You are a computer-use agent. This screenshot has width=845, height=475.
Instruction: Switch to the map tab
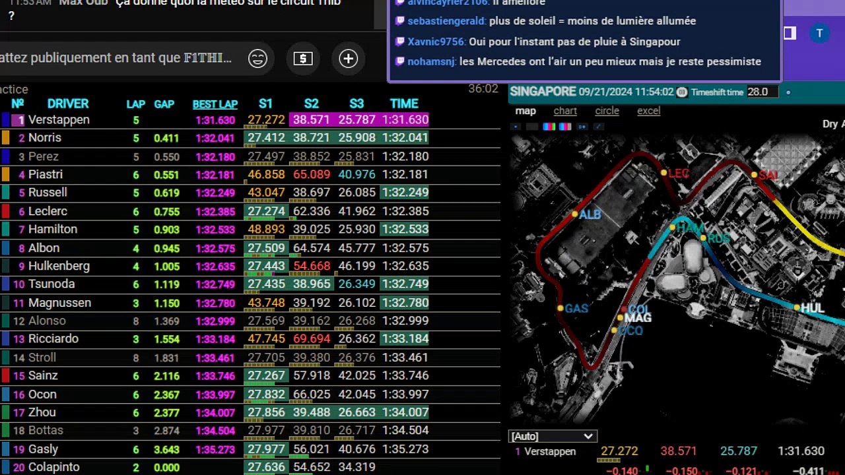click(525, 111)
